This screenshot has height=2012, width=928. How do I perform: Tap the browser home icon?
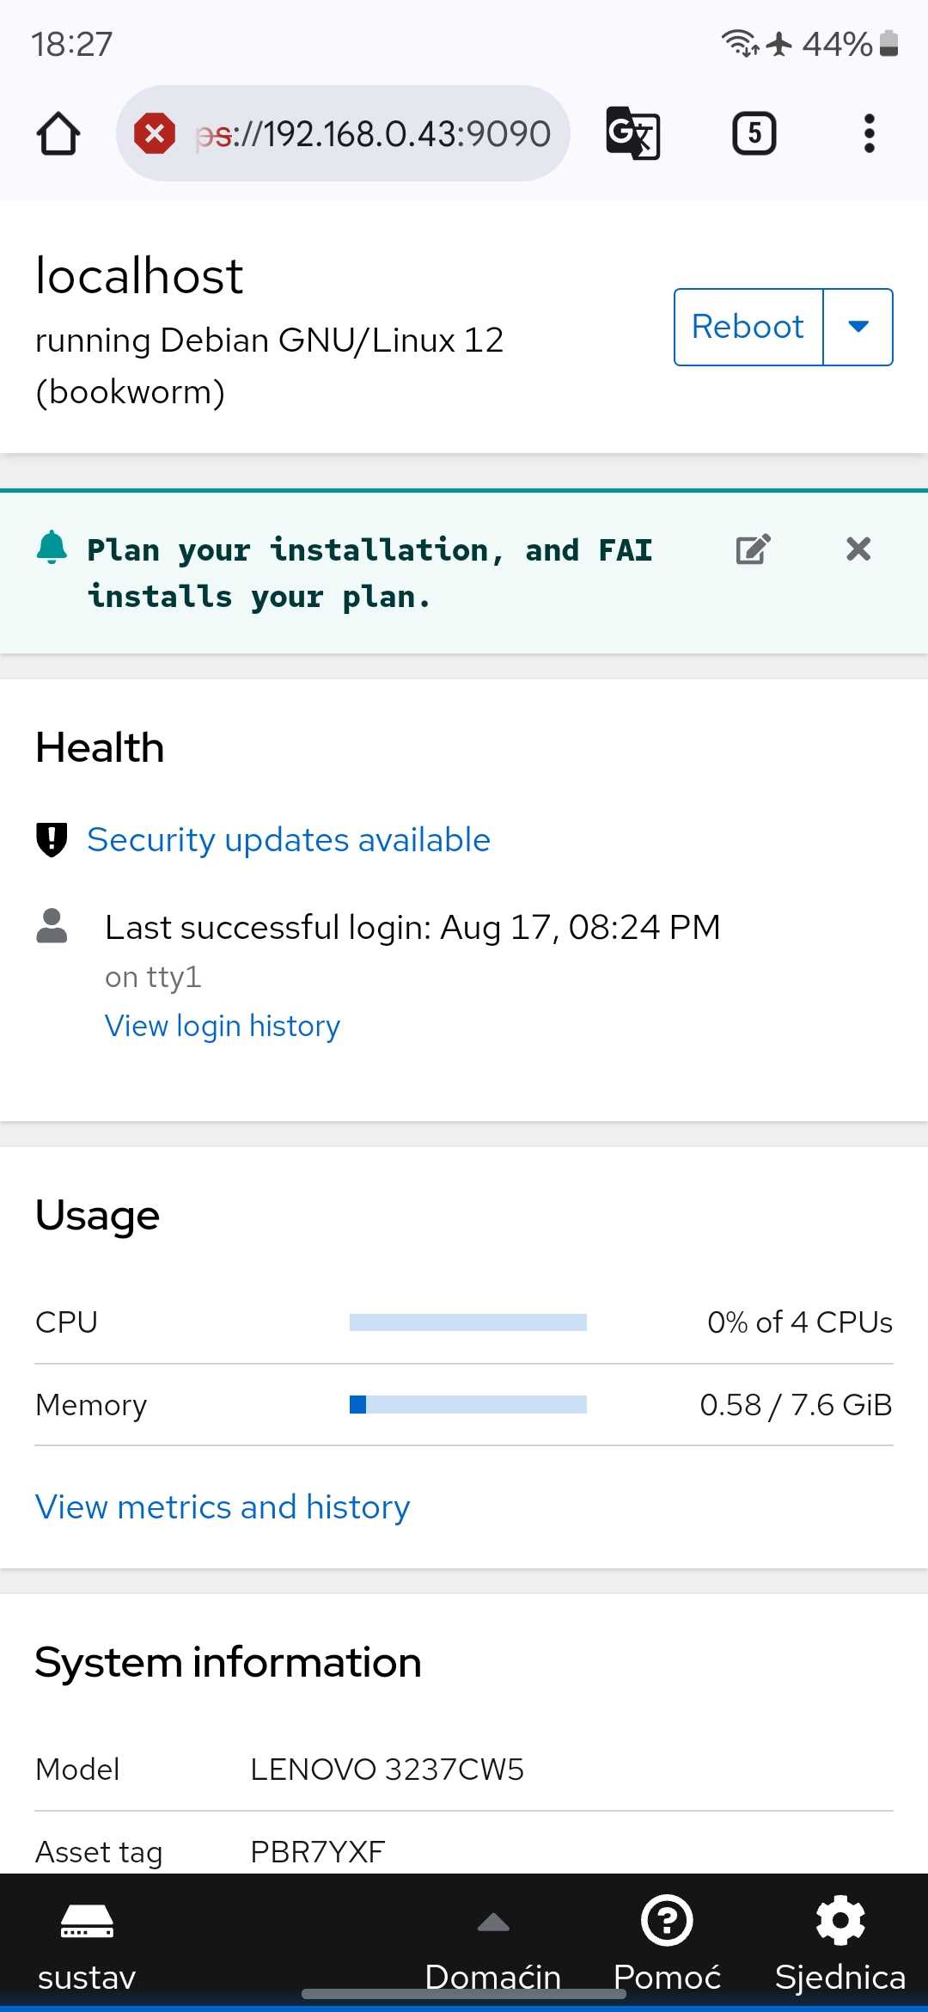tap(58, 133)
